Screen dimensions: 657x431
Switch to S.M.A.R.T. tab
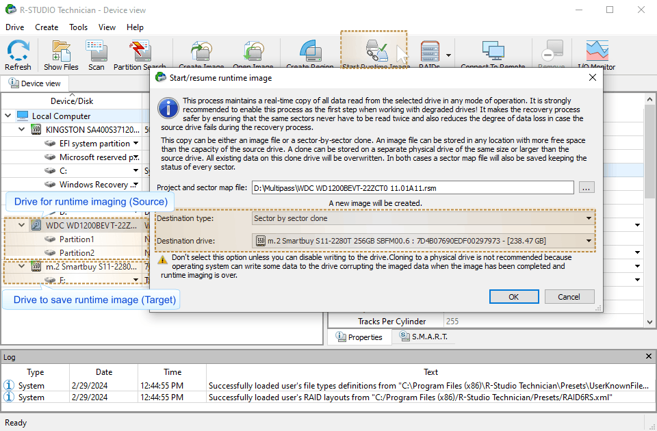pos(424,337)
